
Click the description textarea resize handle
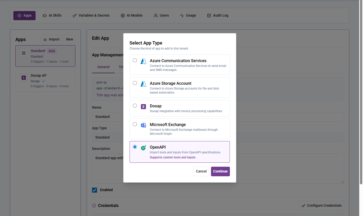pyautogui.click(x=342, y=182)
